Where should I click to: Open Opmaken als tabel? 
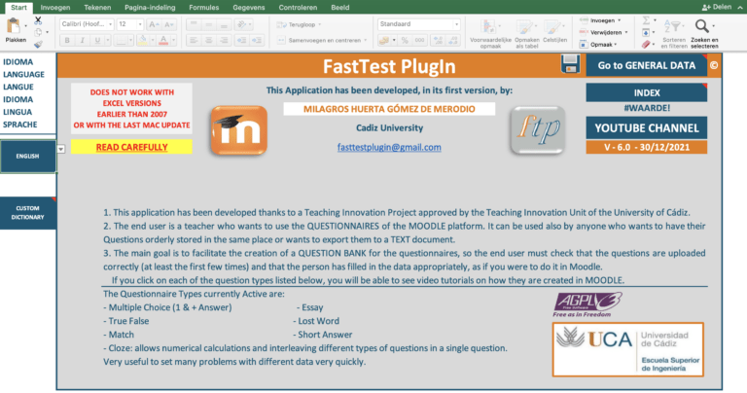[x=527, y=32]
